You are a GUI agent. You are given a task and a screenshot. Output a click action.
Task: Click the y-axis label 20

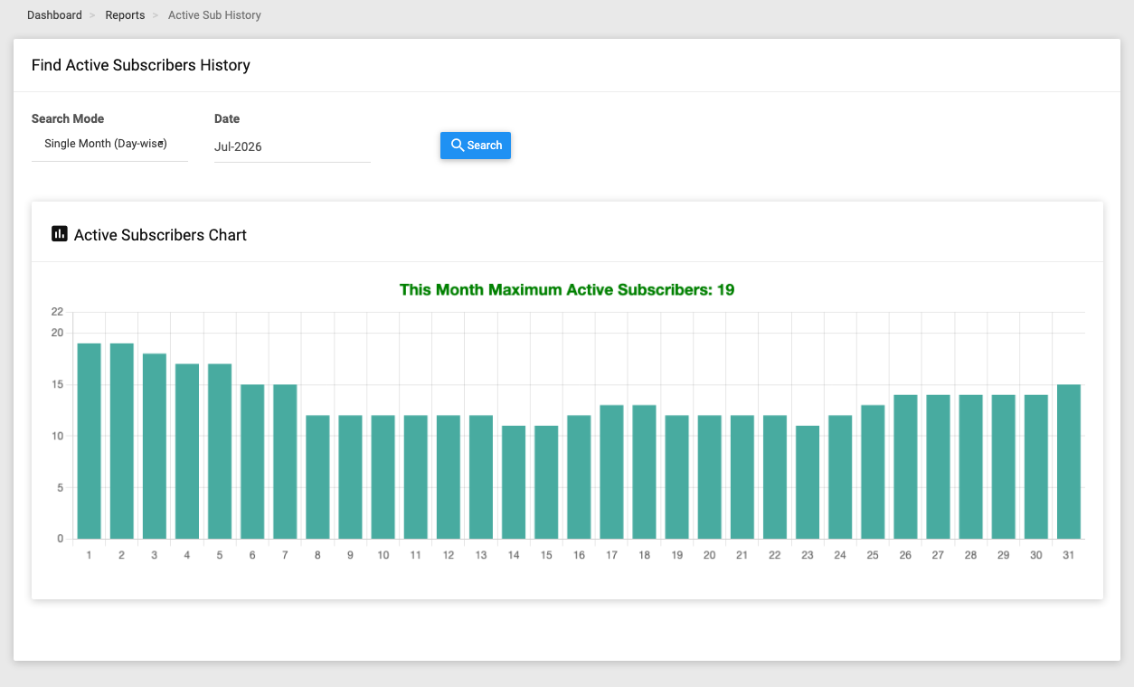coord(57,333)
